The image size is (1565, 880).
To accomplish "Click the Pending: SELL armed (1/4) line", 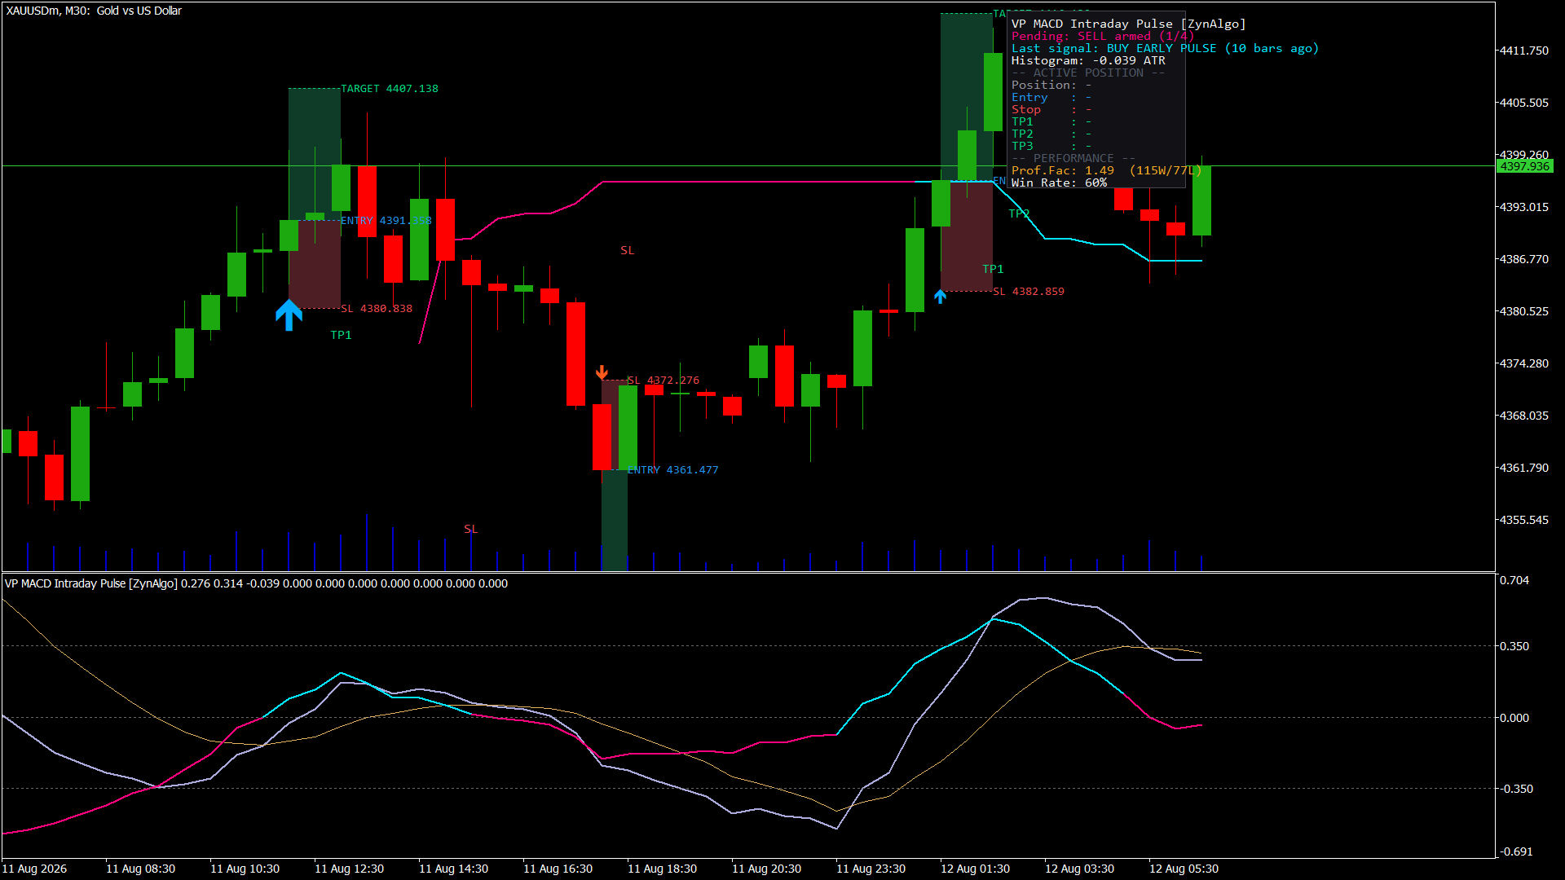I will click(1103, 37).
